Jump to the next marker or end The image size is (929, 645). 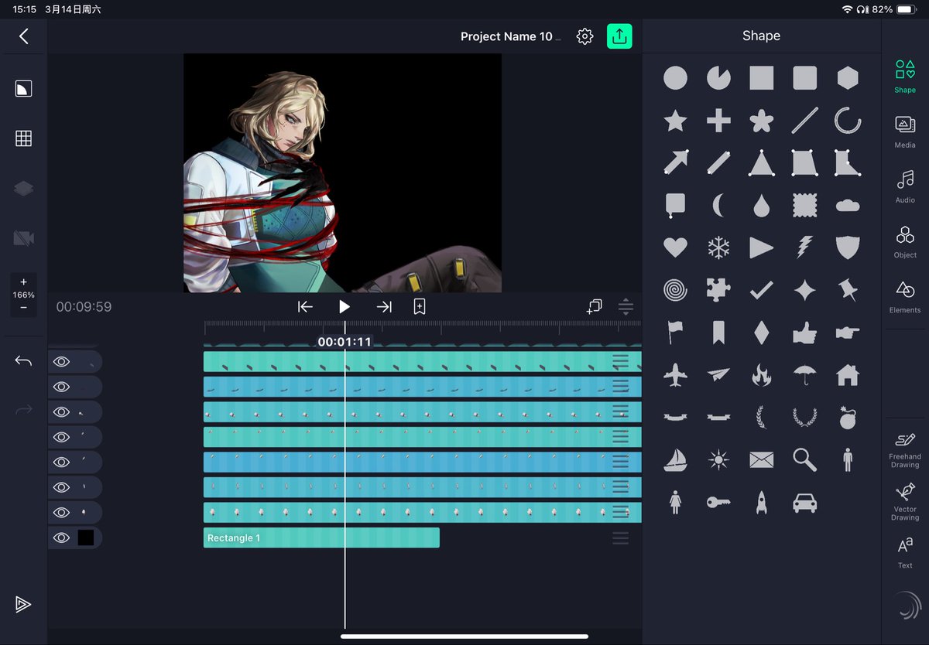[384, 307]
